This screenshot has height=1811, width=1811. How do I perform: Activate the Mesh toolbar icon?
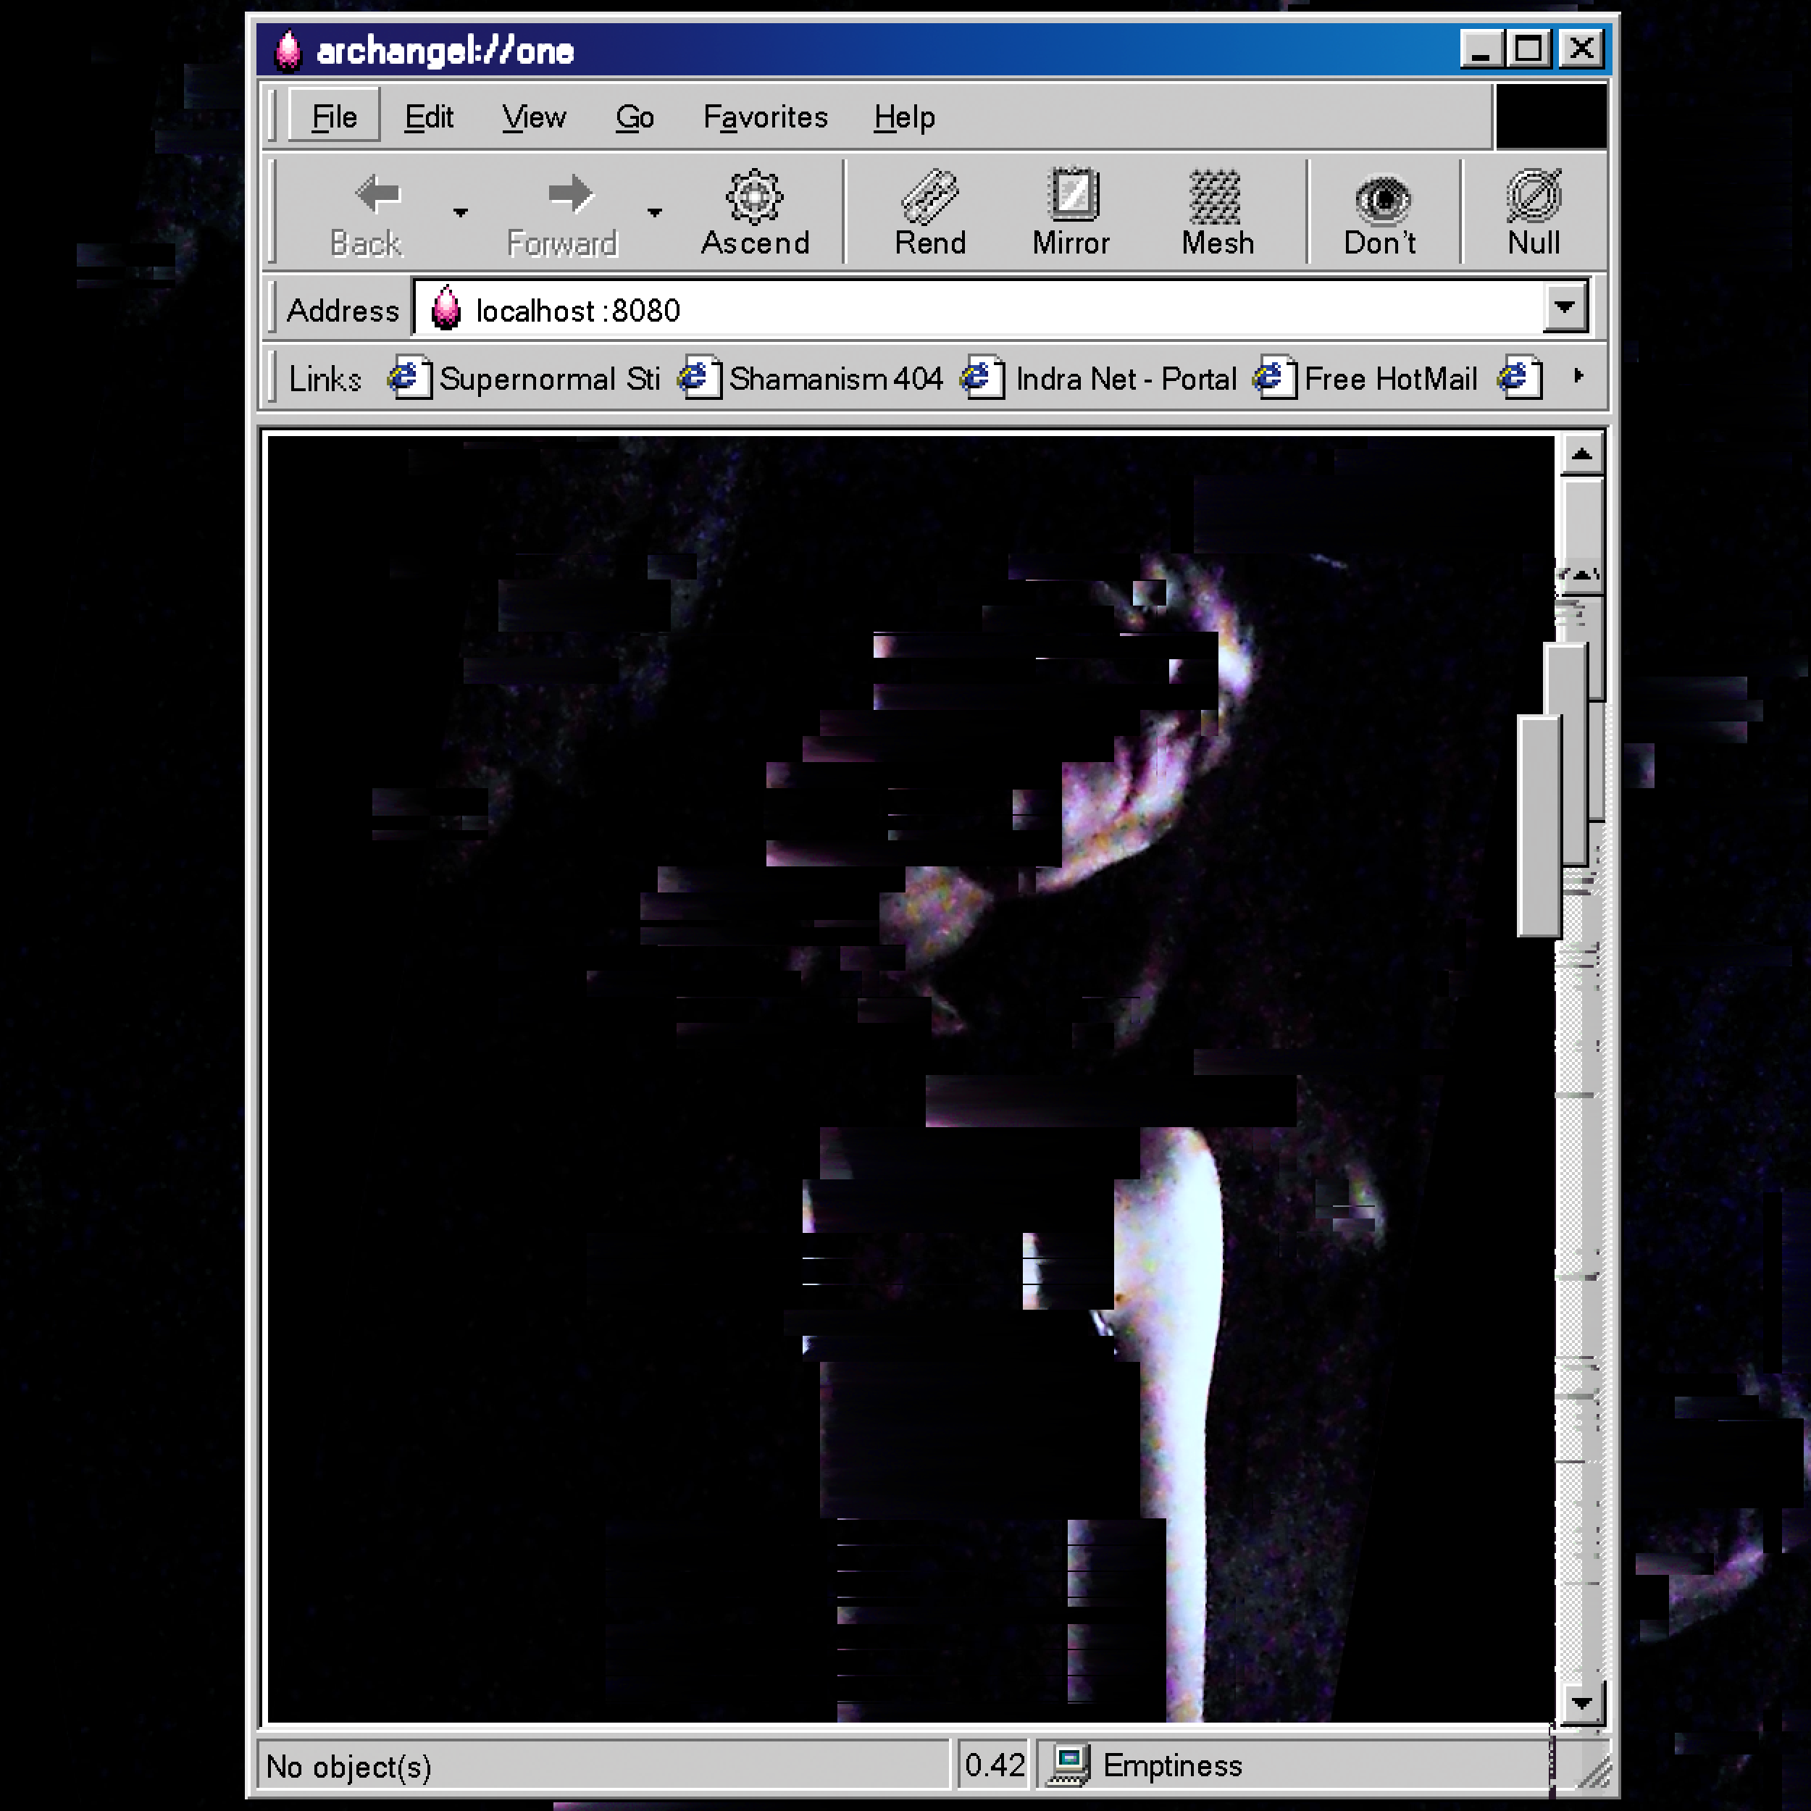tap(1216, 197)
